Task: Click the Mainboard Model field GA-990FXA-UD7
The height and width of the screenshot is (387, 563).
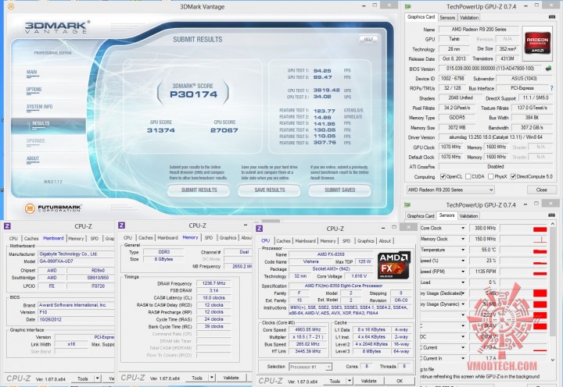Action: coord(76,261)
